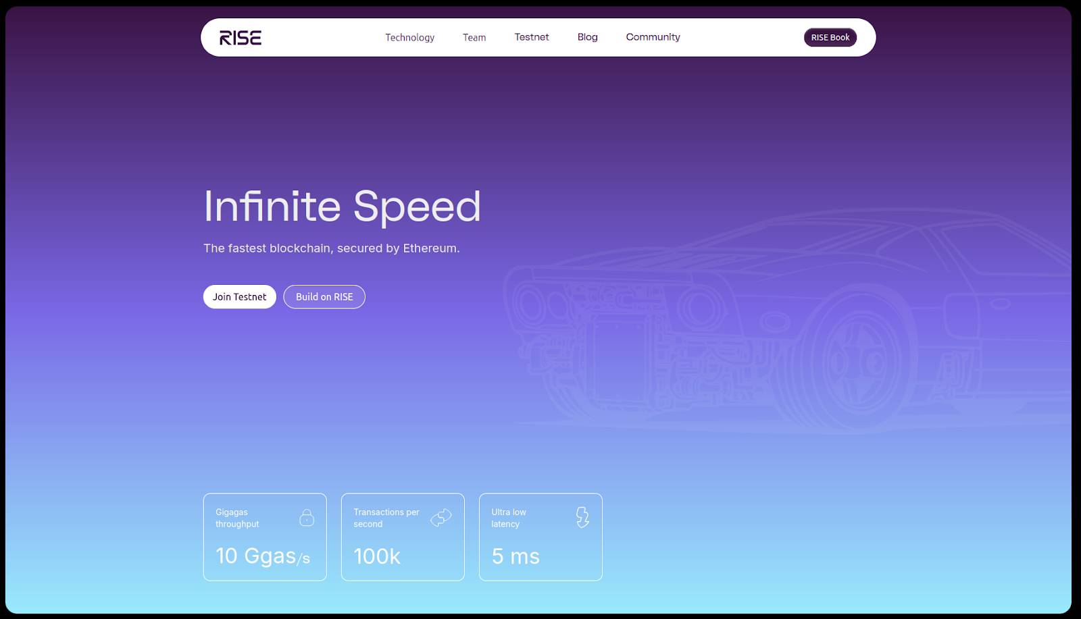Visit the Blog section
1081x619 pixels.
pyautogui.click(x=587, y=37)
